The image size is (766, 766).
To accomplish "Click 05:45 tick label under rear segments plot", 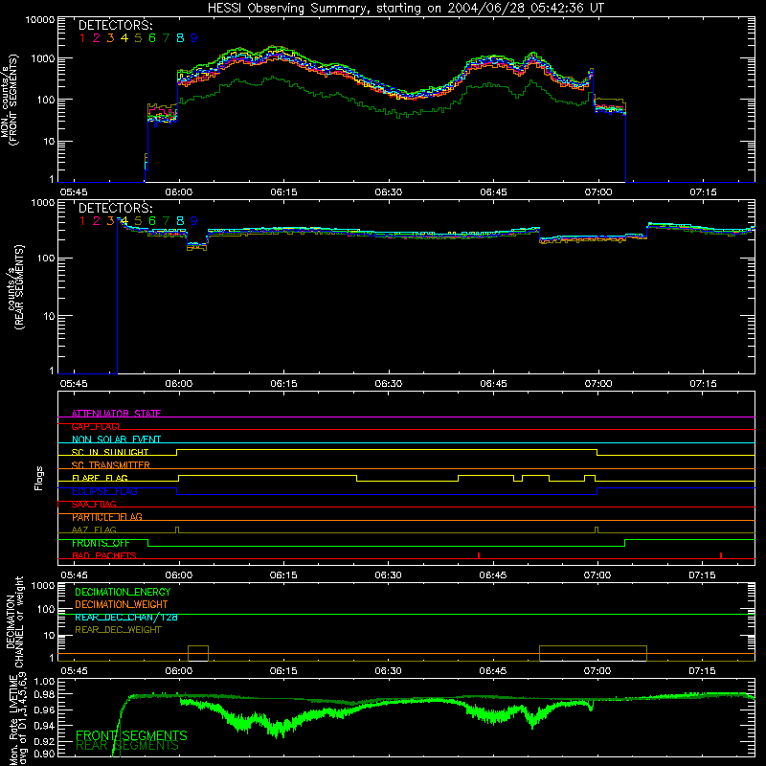I will pyautogui.click(x=74, y=384).
